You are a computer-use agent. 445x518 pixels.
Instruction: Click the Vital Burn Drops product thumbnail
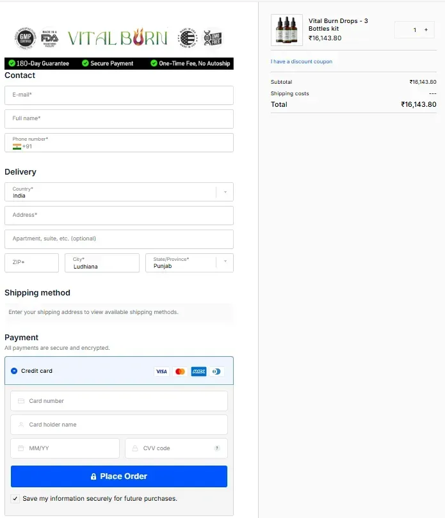click(286, 29)
